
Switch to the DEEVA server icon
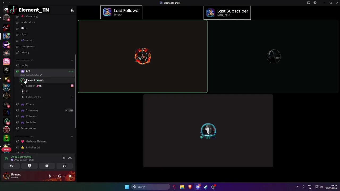click(6, 44)
